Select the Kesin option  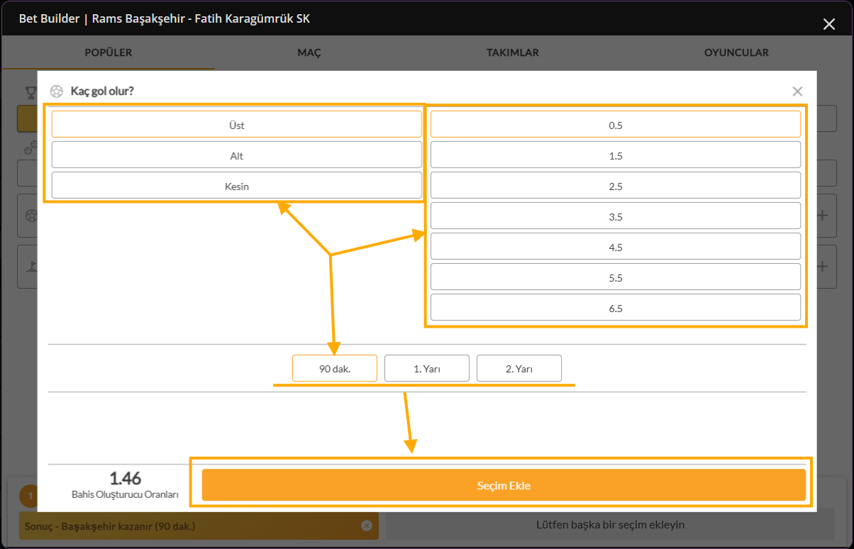pyautogui.click(x=237, y=186)
